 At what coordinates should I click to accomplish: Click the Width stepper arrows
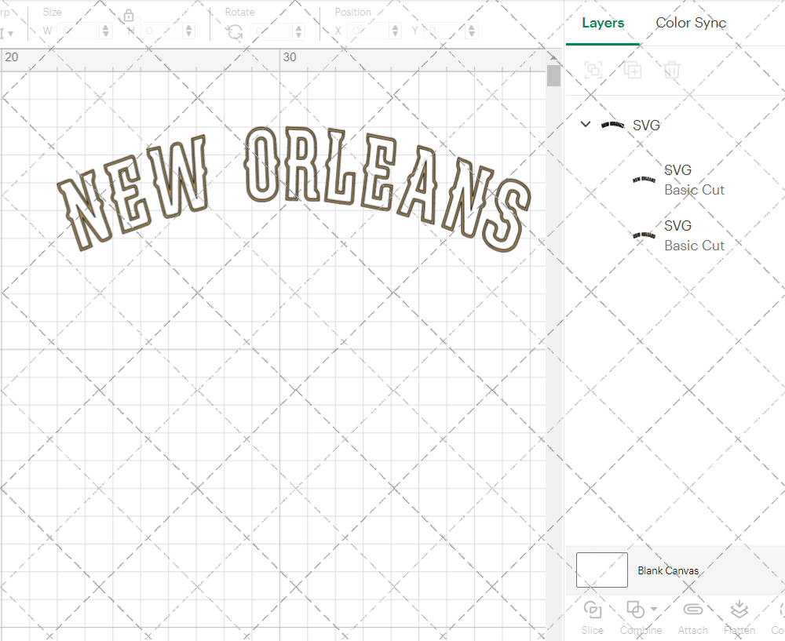(106, 31)
